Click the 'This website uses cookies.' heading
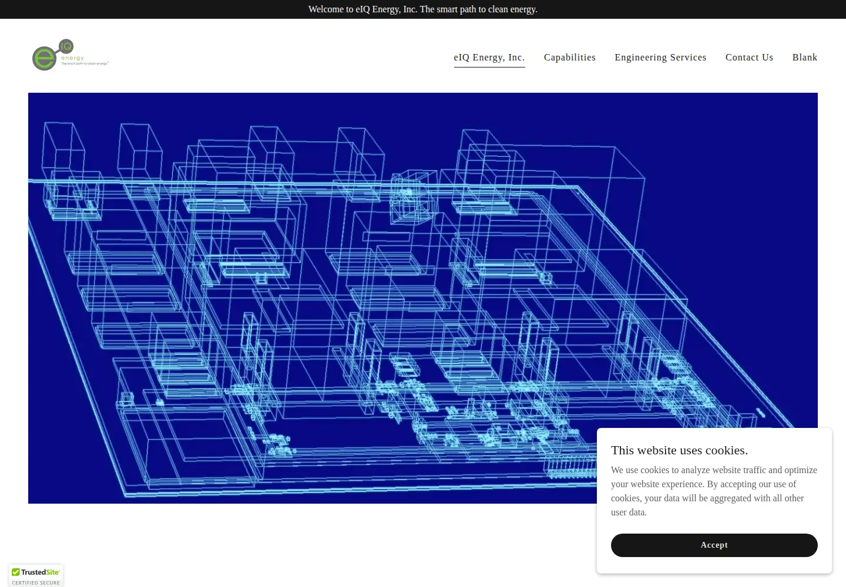Viewport: 846px width, 587px height. coord(679,450)
